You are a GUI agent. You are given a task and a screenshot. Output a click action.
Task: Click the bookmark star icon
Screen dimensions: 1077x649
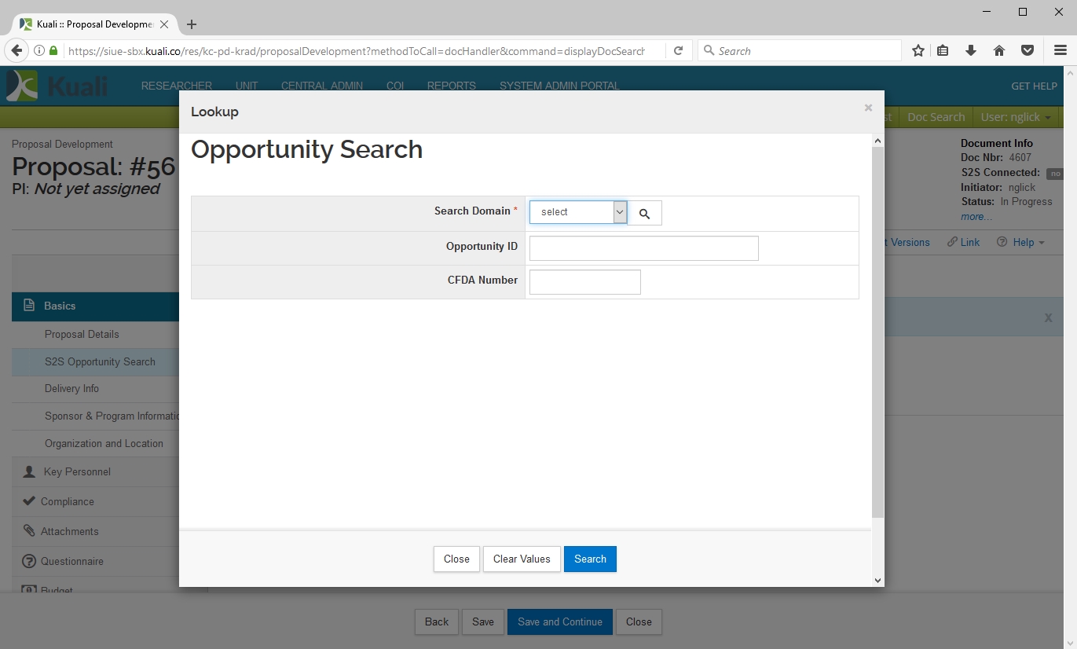pyautogui.click(x=918, y=51)
